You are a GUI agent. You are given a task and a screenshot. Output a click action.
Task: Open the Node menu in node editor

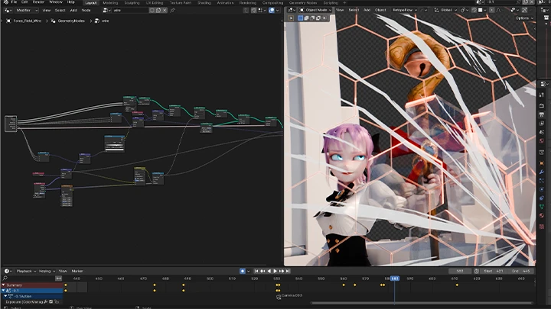pos(86,11)
